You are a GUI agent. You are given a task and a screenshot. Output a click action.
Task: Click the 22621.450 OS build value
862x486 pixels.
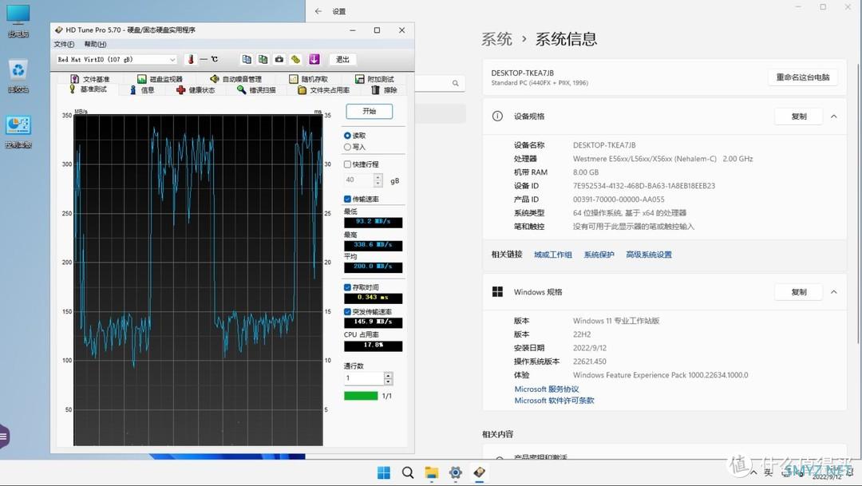(x=589, y=362)
